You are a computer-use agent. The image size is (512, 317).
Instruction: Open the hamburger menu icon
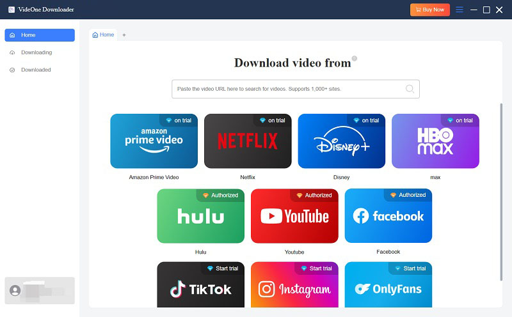[x=460, y=10]
